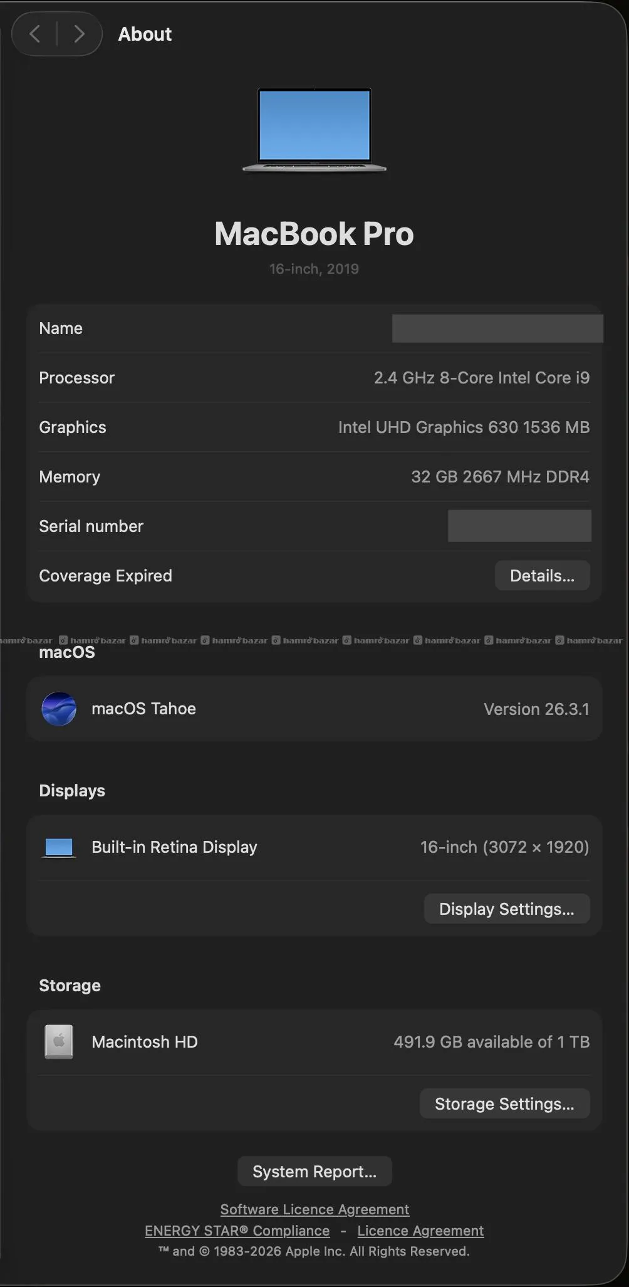Screen dimensions: 629x1287
Task: Open Storage Settings
Action: point(504,1104)
